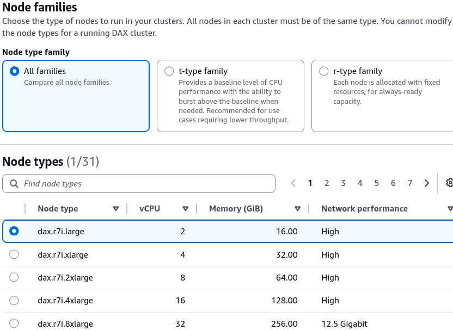Go to page 5 of node types
453x330 pixels.
[376, 183]
